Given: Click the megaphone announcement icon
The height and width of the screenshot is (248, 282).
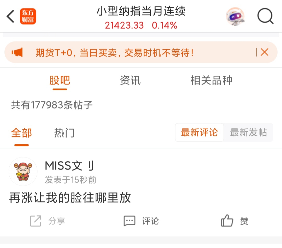Looking at the screenshot, I should tap(17, 52).
